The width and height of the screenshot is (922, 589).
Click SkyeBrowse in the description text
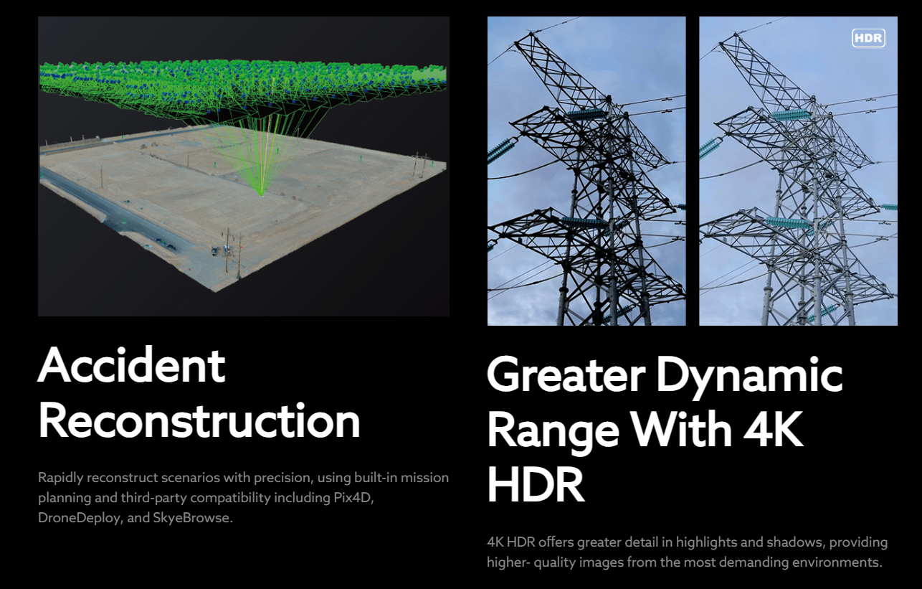pos(192,517)
